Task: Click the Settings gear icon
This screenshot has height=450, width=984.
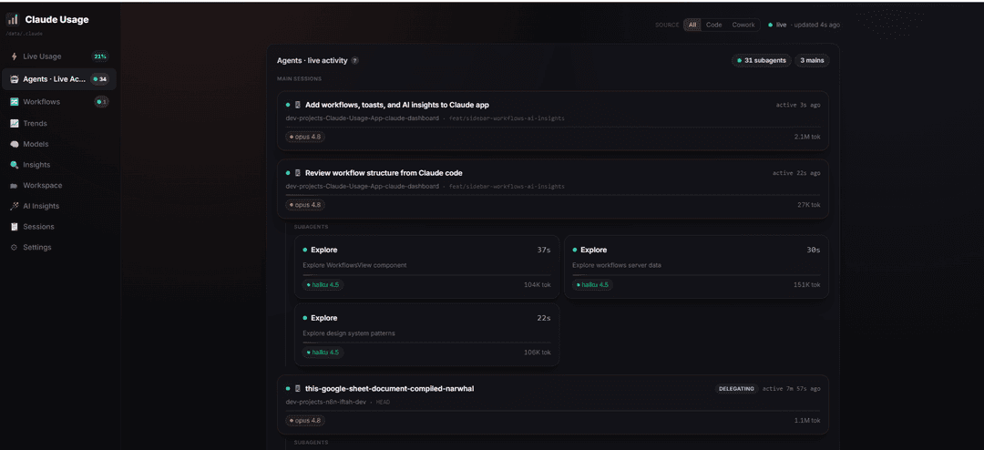Action: pos(14,247)
